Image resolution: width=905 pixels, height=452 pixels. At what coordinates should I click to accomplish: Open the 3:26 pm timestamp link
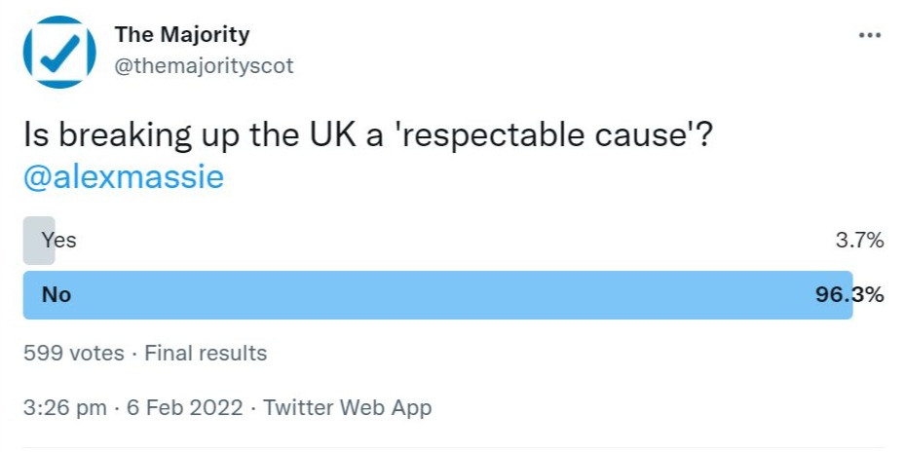coord(65,407)
